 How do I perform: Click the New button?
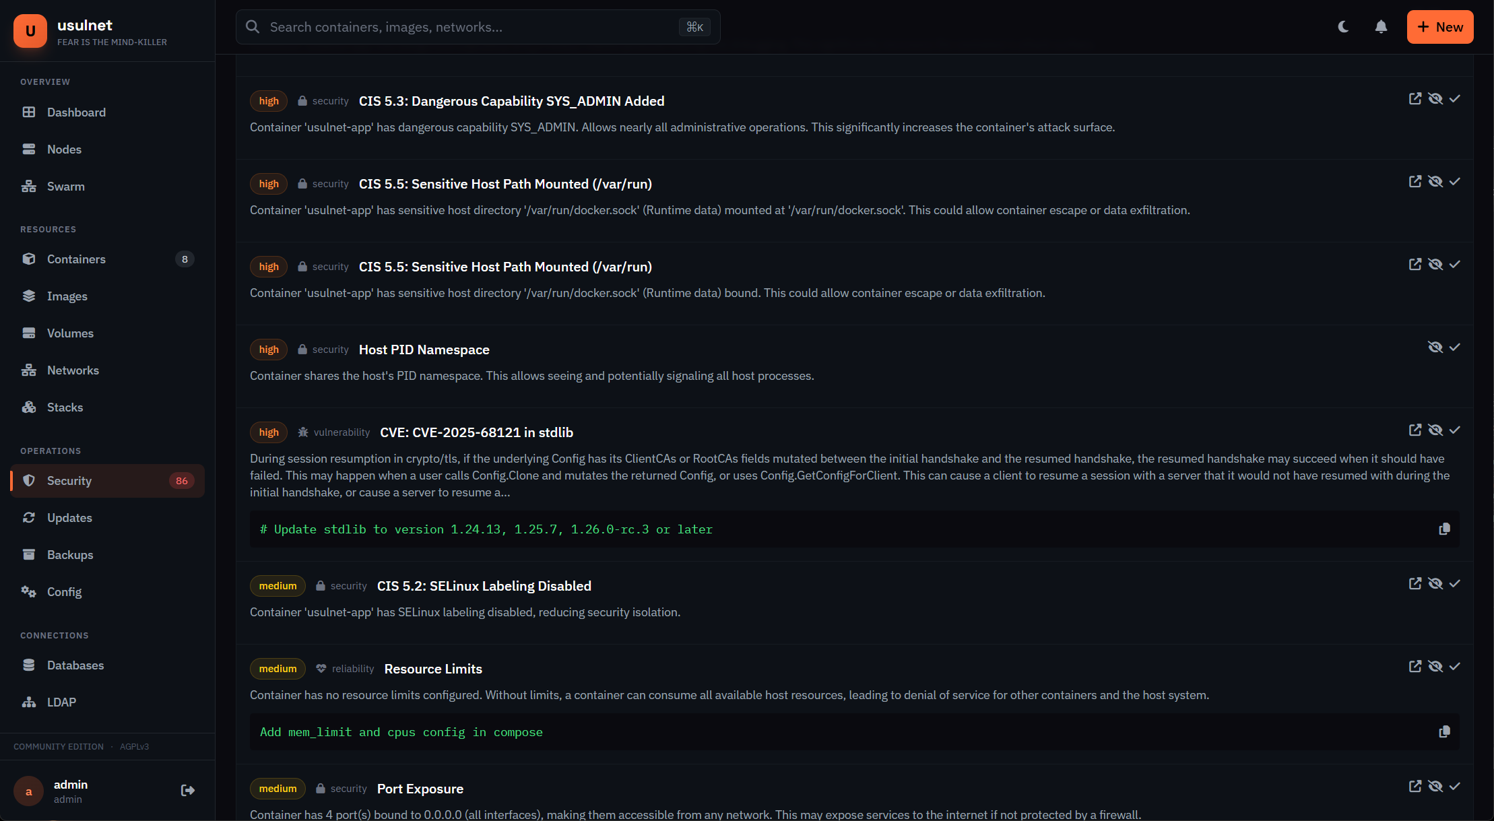tap(1439, 27)
